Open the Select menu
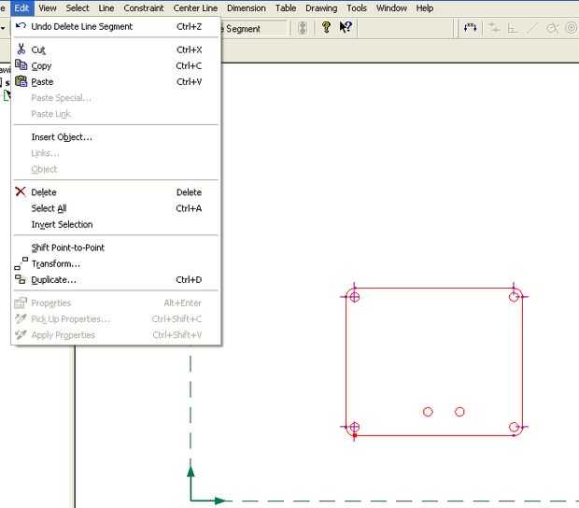 click(x=78, y=7)
